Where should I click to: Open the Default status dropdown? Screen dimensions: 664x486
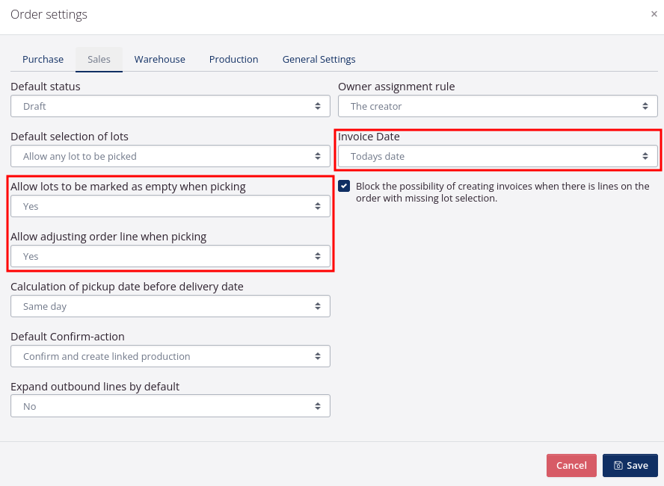pos(170,106)
